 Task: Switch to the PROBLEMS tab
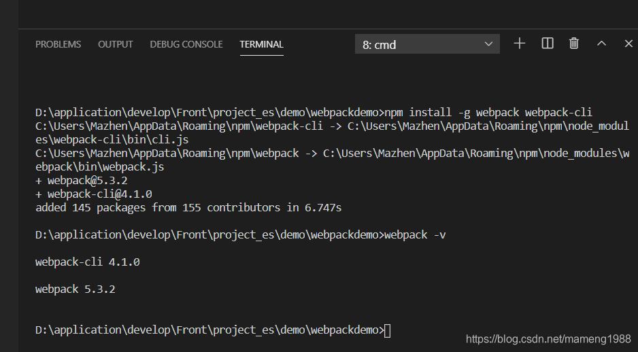pyautogui.click(x=58, y=44)
